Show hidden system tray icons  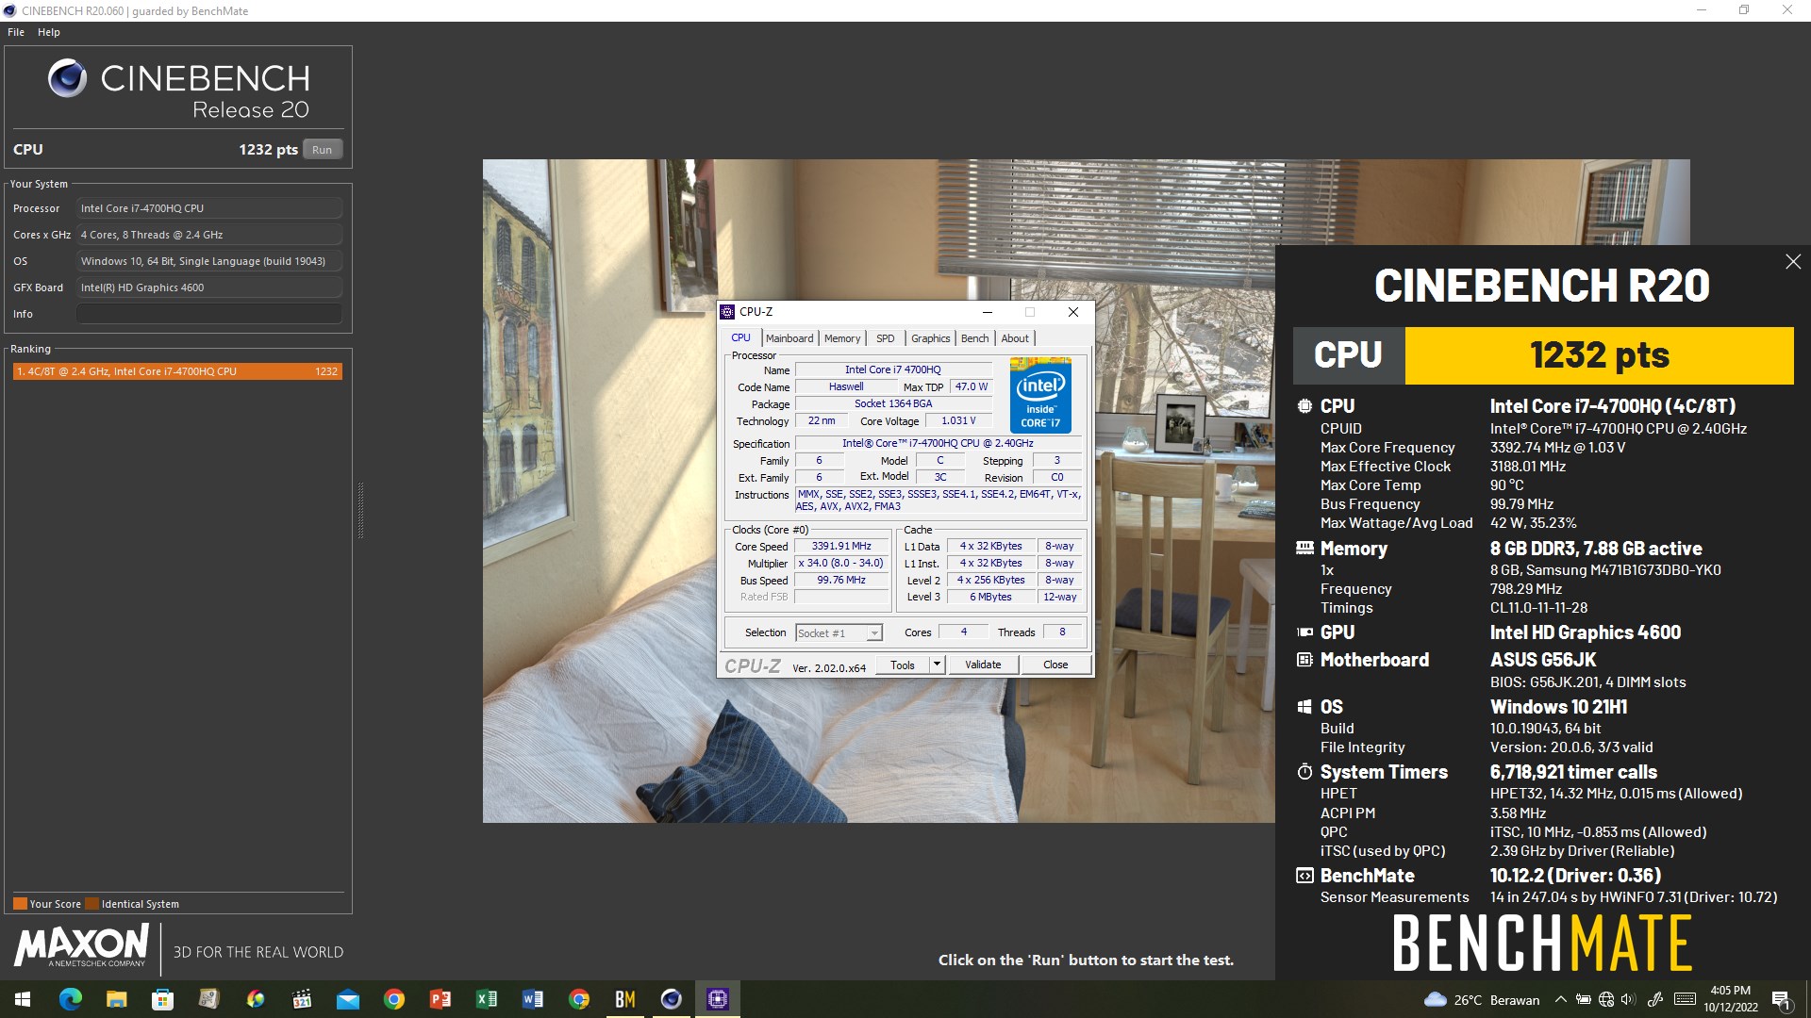(x=1561, y=1000)
